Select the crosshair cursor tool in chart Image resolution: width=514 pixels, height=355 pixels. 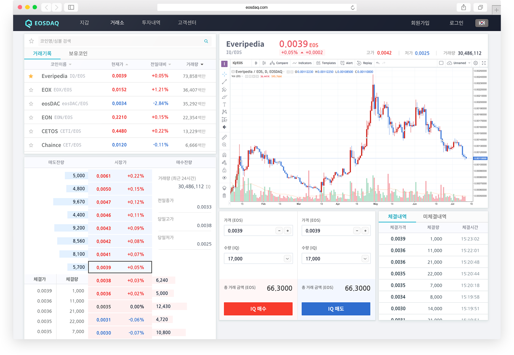coord(224,74)
